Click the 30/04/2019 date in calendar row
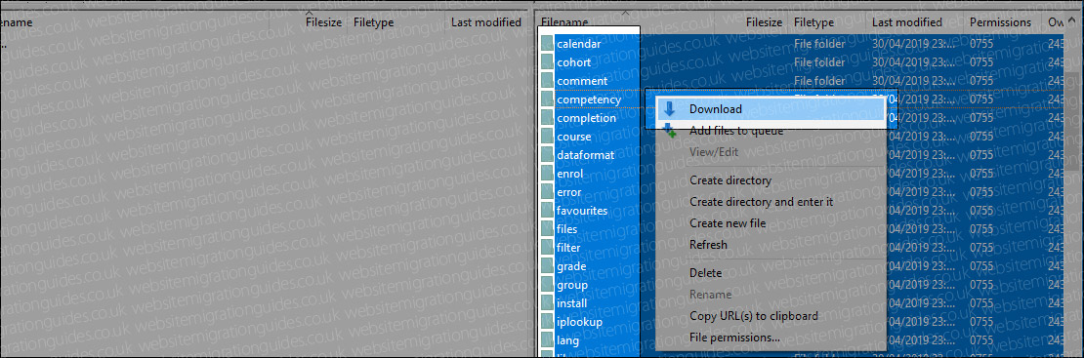This screenshot has height=358, width=1084. click(x=914, y=44)
